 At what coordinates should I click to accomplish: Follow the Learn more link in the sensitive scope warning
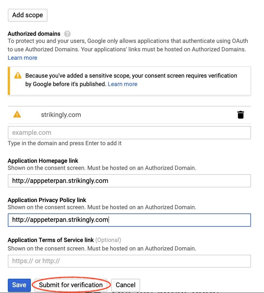point(123,84)
